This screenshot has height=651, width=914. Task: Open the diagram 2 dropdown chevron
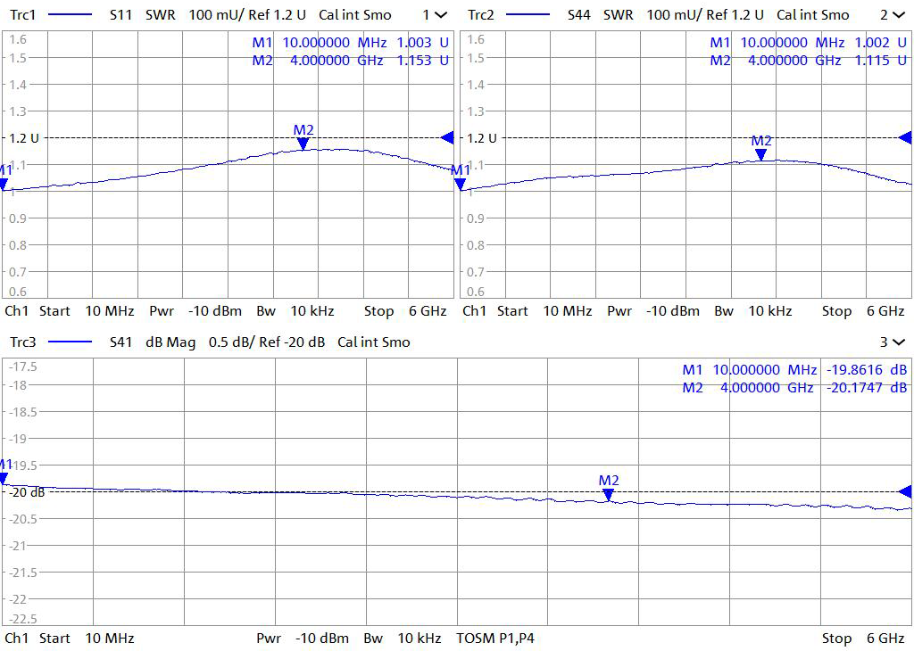[898, 15]
